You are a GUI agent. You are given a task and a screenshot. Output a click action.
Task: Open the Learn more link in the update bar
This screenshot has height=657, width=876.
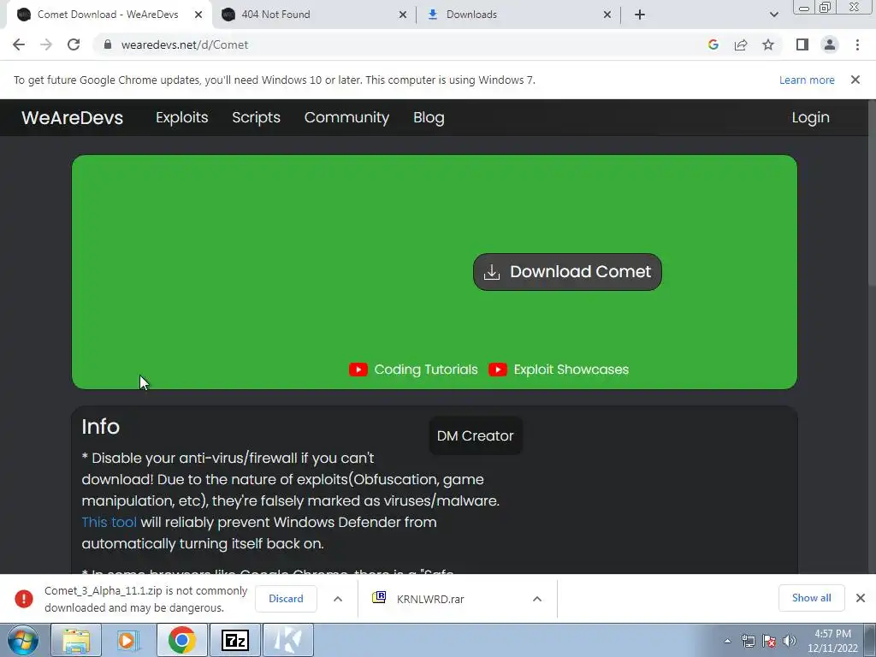click(807, 80)
